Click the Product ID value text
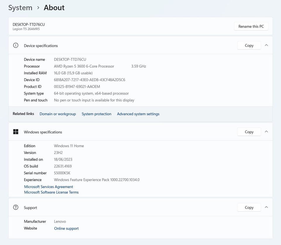 pos(77,87)
